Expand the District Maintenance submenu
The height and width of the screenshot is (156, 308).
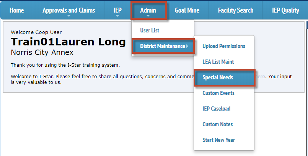click(163, 46)
